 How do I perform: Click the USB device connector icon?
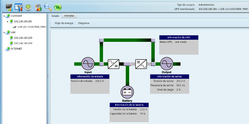pyautogui.click(x=15, y=27)
